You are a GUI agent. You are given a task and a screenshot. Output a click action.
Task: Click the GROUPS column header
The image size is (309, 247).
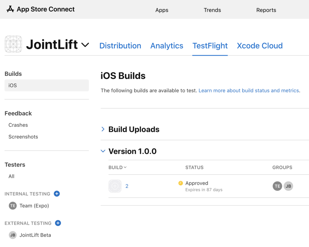pos(282,167)
